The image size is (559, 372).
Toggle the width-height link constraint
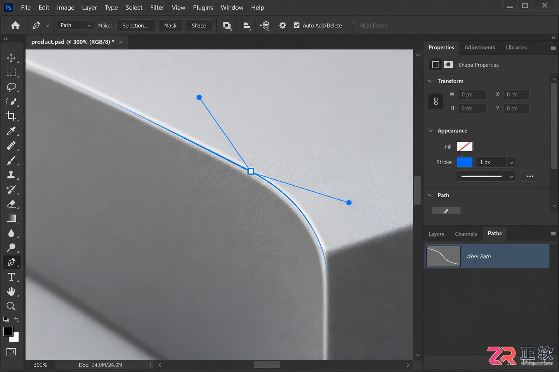436,102
